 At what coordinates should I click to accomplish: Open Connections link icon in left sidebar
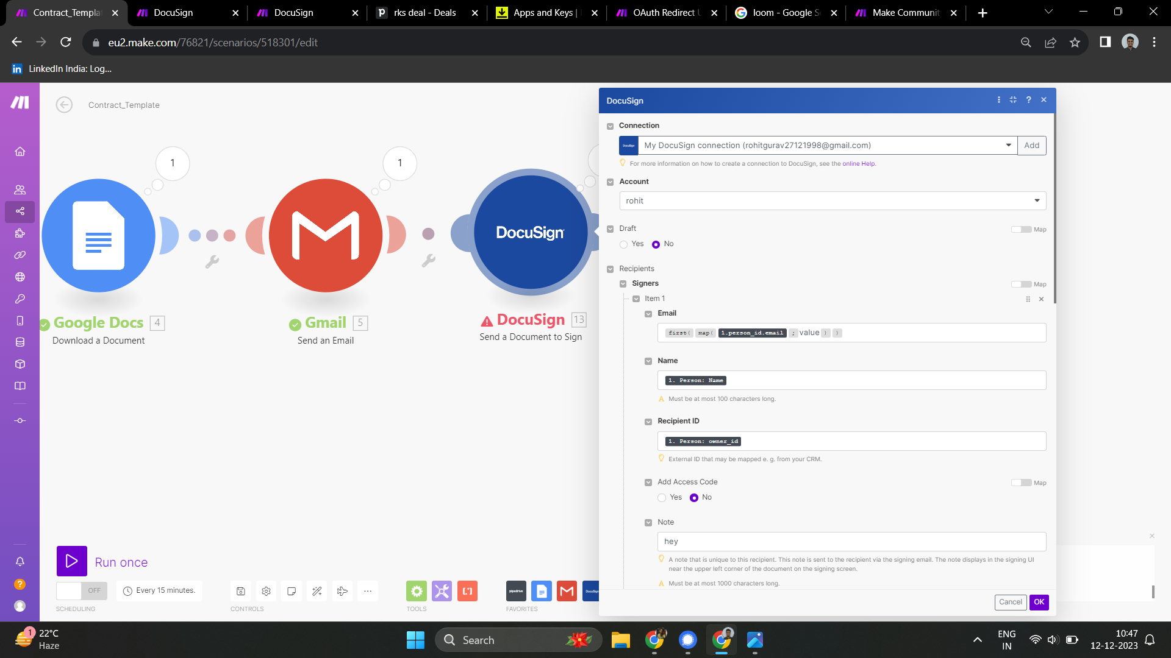point(20,255)
